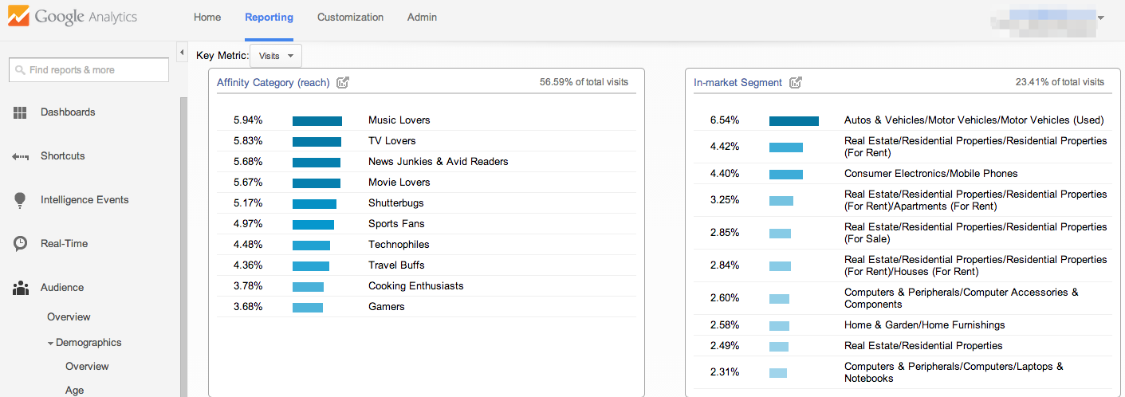Click the Shortcuts arrow icon

tap(21, 156)
